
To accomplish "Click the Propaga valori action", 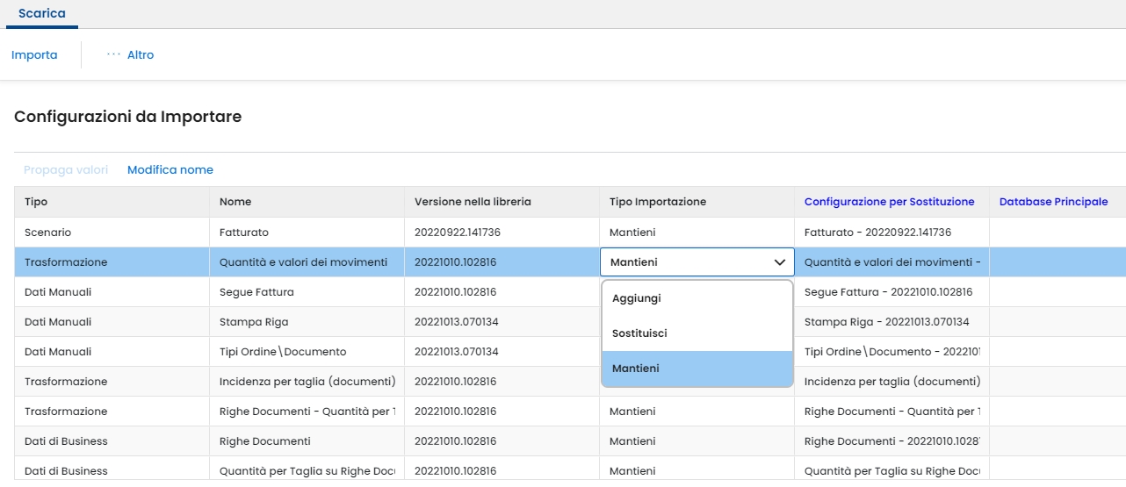I will tap(66, 170).
